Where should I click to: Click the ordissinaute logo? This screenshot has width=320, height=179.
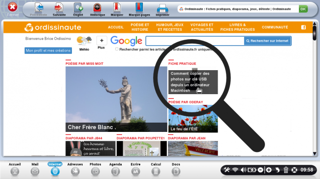coord(53,27)
